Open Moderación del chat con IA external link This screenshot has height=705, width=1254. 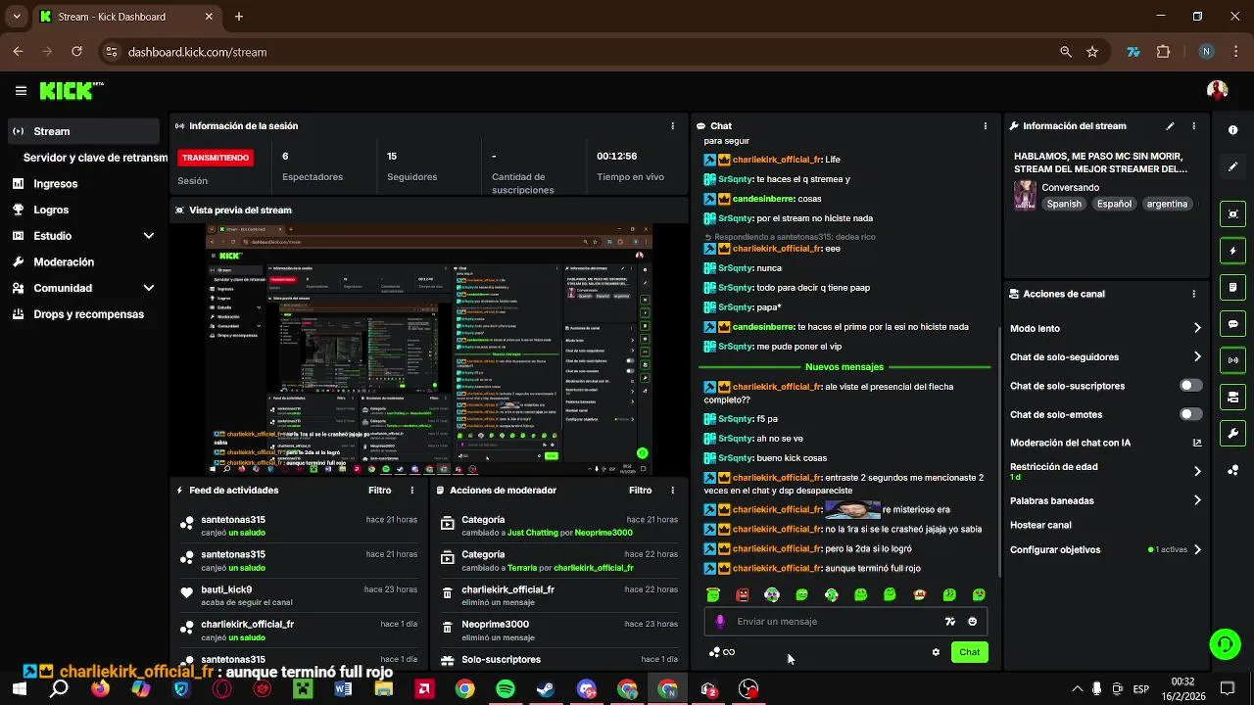[x=1197, y=443]
